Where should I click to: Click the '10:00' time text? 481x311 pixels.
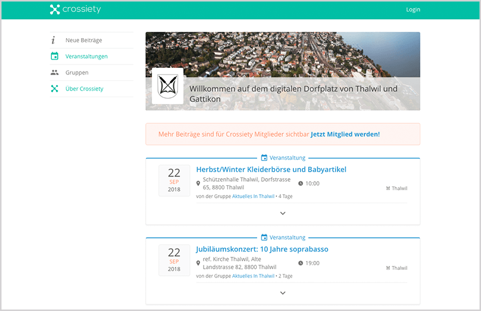click(313, 184)
